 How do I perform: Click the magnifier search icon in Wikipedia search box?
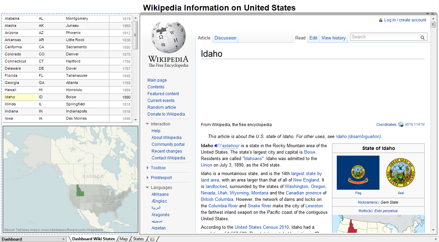point(423,37)
